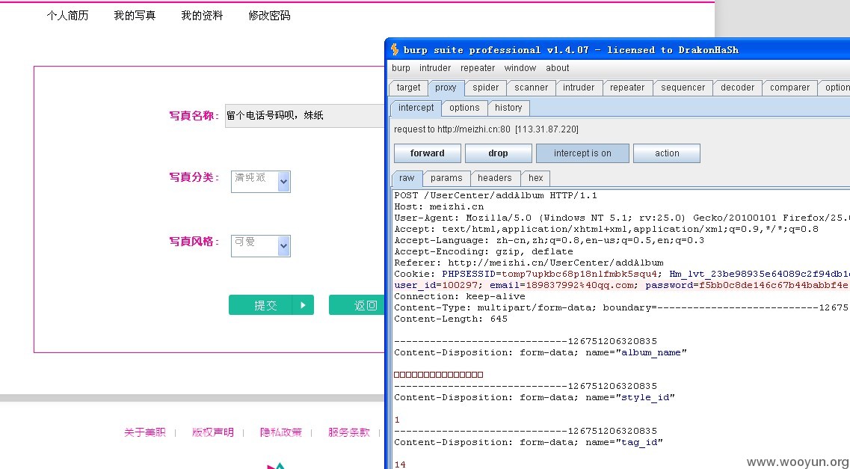Open 我的资料 page in the website
Viewport: 850px width, 469px height.
coord(202,16)
